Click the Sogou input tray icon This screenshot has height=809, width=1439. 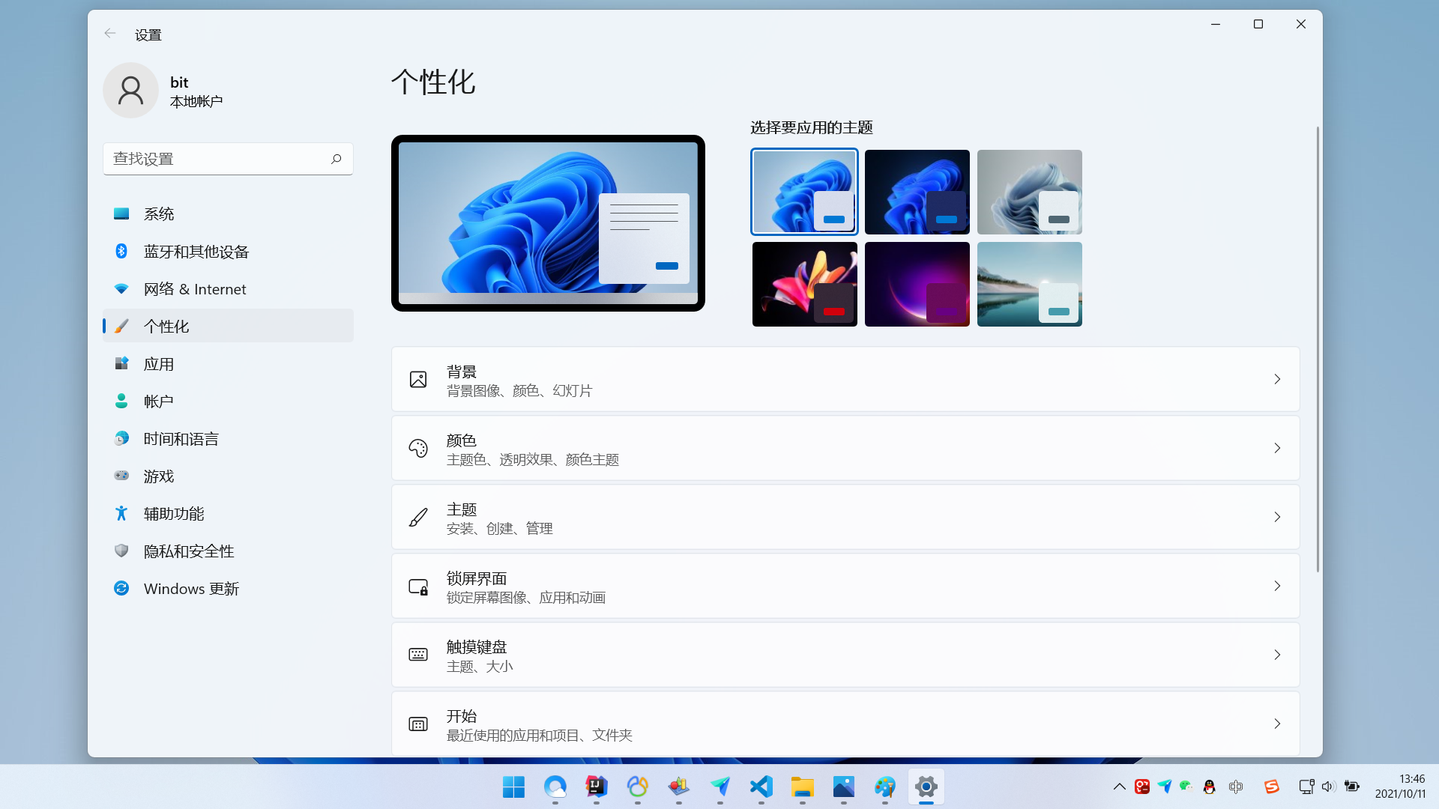click(1272, 787)
